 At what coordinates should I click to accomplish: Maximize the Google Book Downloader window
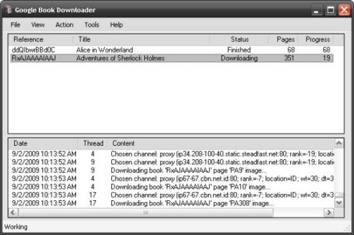331,10
